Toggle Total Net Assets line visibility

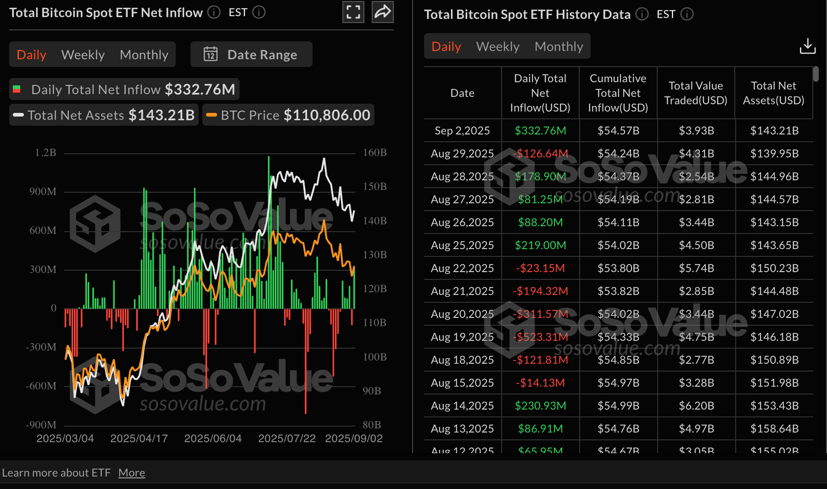[104, 115]
